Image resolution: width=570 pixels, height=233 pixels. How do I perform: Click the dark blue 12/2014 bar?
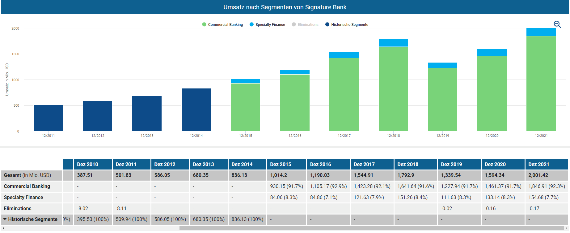196,109
